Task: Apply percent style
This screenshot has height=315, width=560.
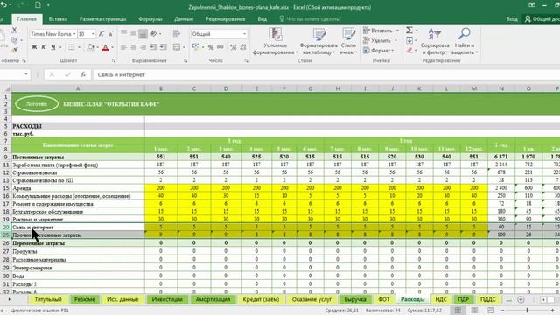Action: [x=211, y=47]
